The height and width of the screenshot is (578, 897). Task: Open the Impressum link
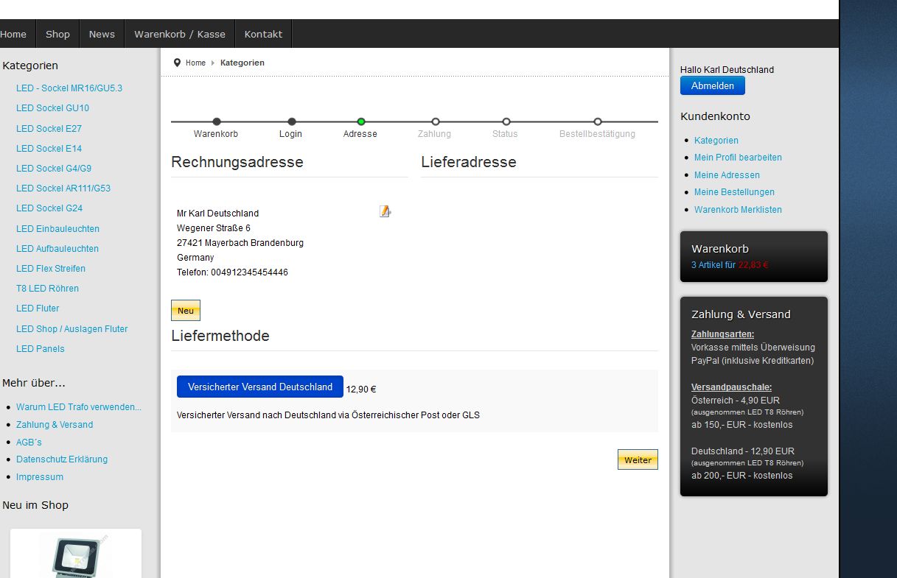(x=40, y=476)
